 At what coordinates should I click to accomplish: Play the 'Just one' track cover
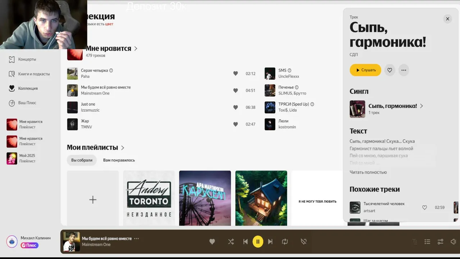tap(72, 107)
